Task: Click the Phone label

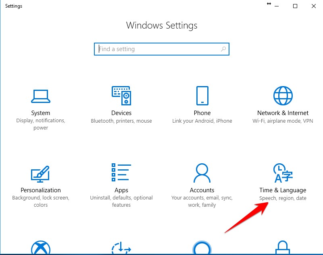Action: coord(202,113)
